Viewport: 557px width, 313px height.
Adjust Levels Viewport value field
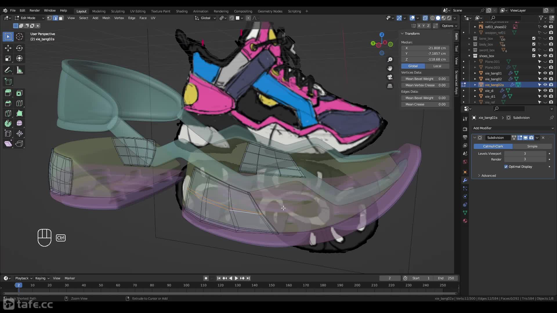pos(525,154)
